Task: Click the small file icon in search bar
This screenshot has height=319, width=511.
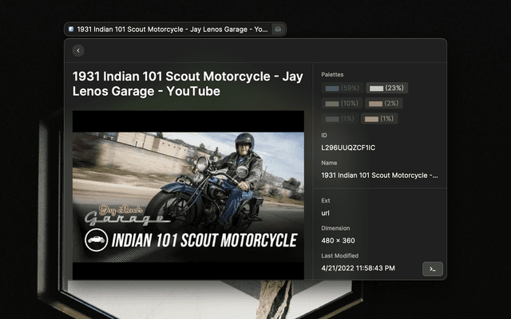Action: (72, 29)
